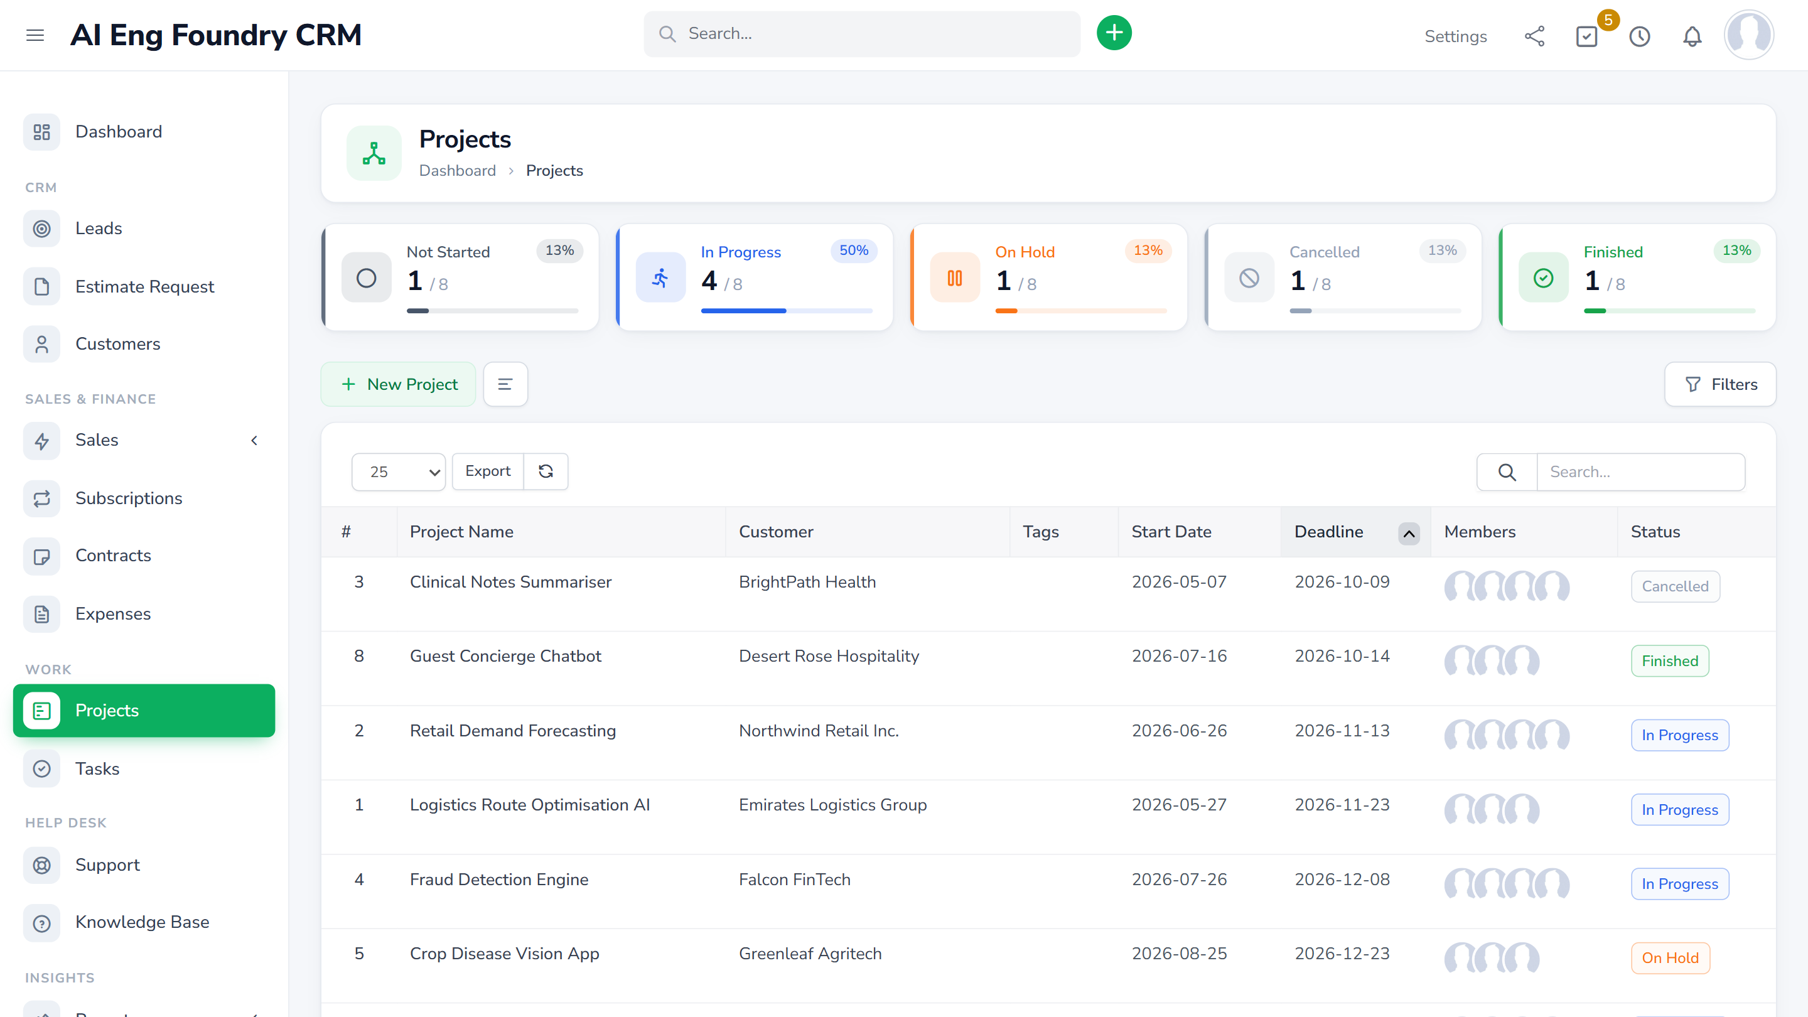Click the On Hold progress bar
This screenshot has height=1017, width=1808.
tap(1081, 310)
